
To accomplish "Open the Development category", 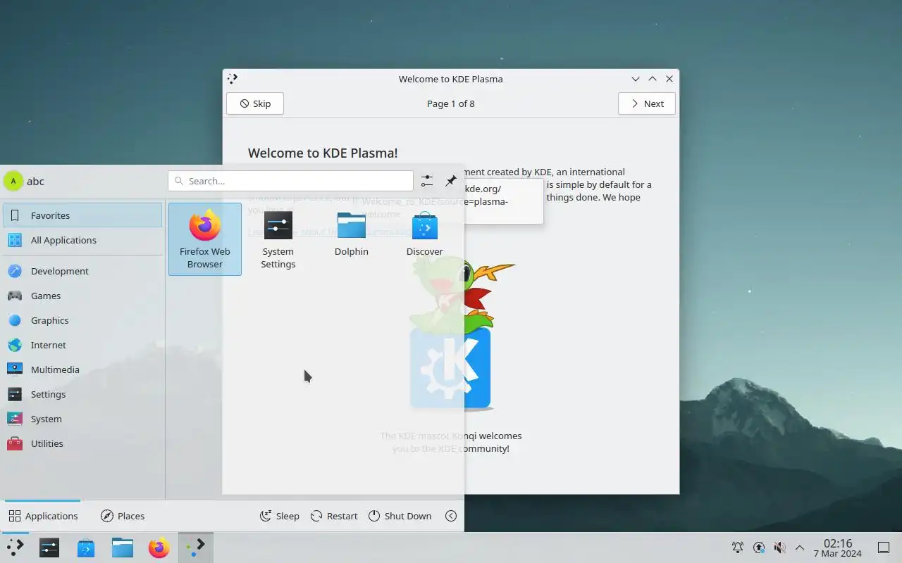I will pos(82,271).
